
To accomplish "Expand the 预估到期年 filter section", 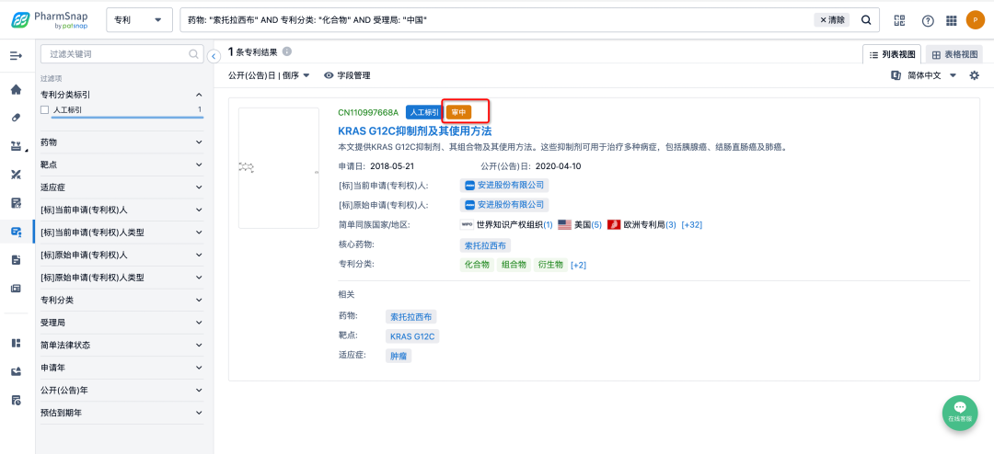I will [x=199, y=413].
